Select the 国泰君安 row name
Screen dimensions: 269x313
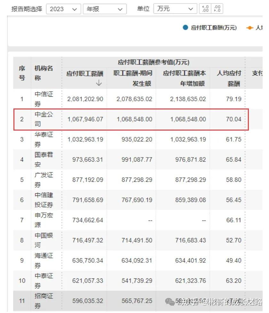[x=44, y=159]
